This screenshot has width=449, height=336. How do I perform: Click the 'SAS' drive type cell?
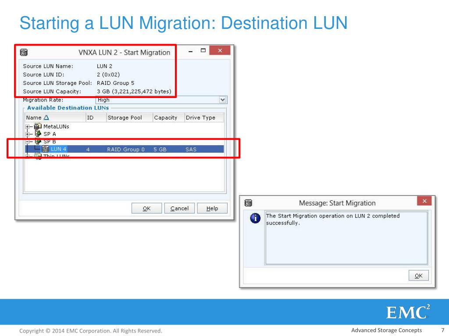pyautogui.click(x=191, y=150)
